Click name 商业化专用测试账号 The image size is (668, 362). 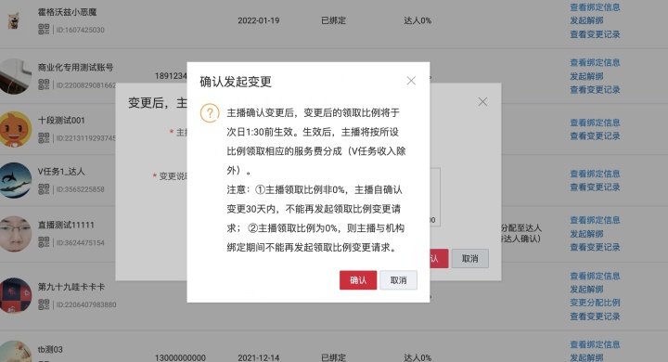tap(75, 68)
